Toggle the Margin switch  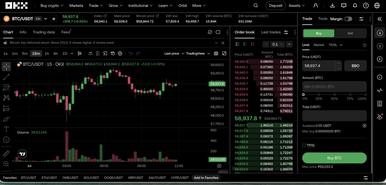point(348,19)
